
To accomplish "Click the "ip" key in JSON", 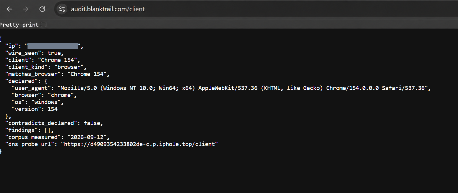I will click(x=11, y=46).
